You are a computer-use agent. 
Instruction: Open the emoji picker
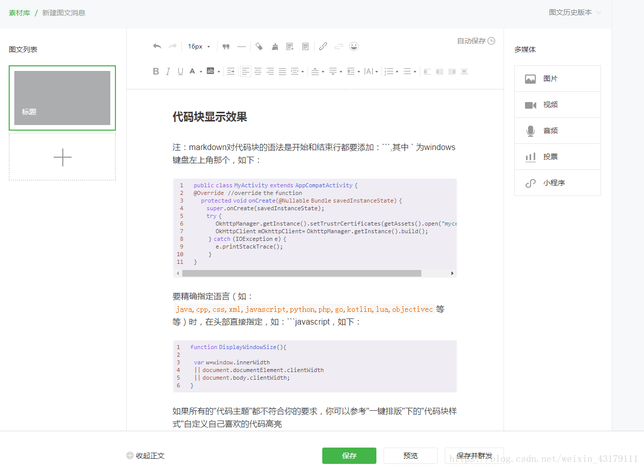354,46
